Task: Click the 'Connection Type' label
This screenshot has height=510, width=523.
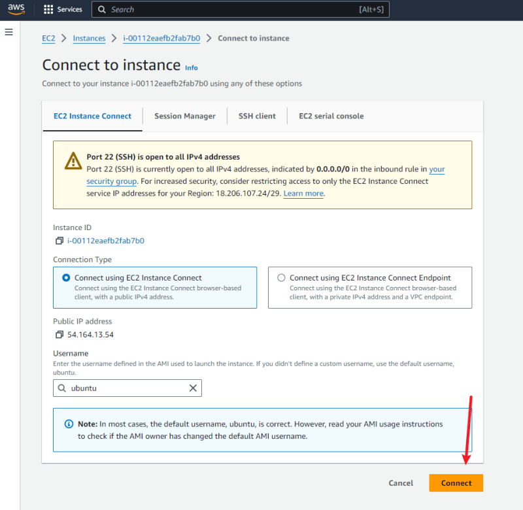Action: tap(82, 260)
